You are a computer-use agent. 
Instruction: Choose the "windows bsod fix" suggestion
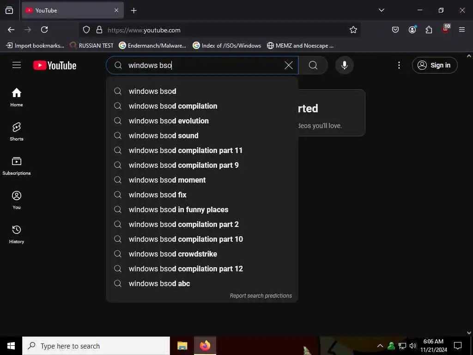(x=202, y=195)
